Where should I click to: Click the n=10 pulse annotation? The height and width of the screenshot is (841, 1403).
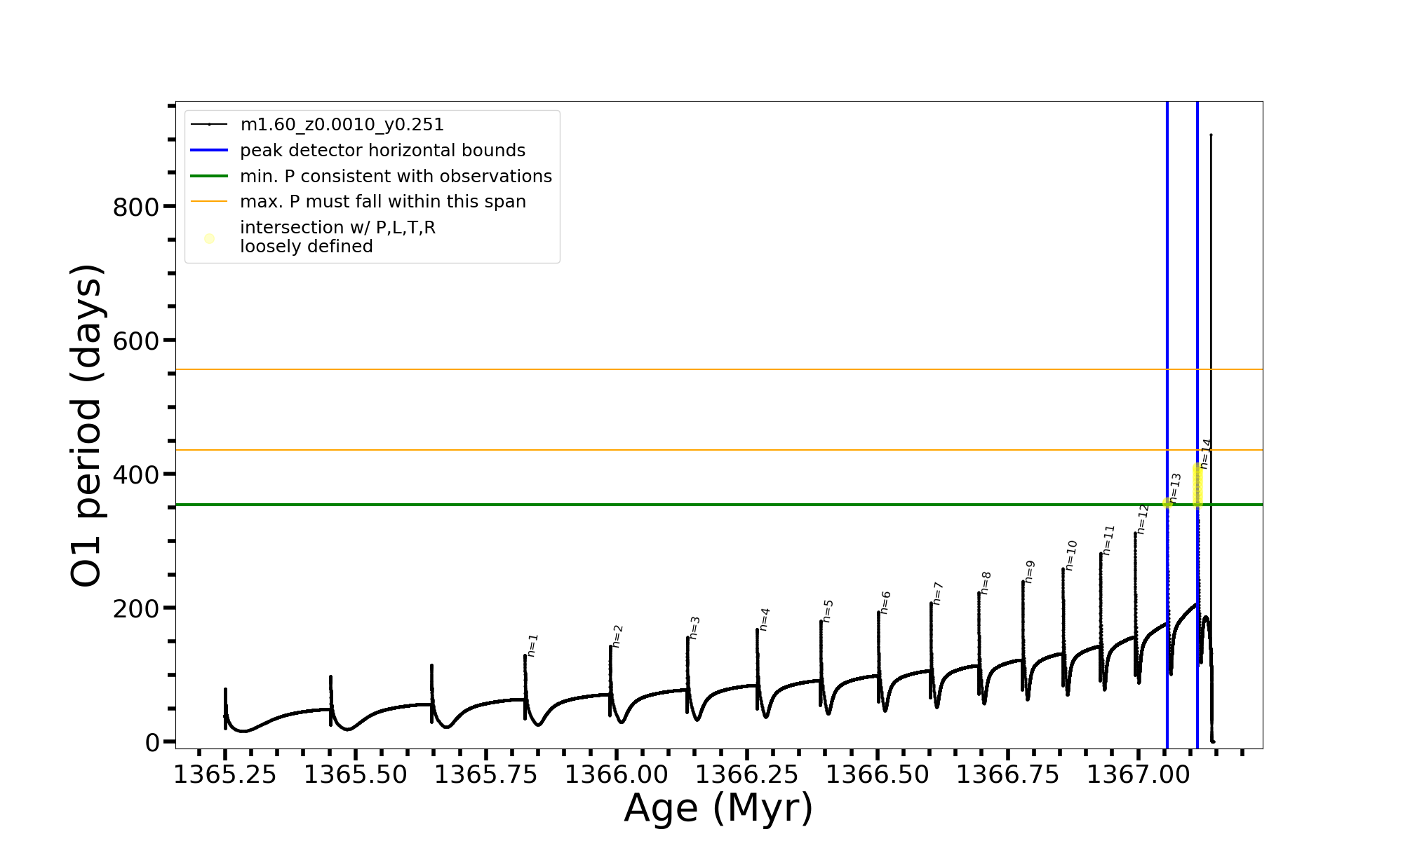click(x=1070, y=555)
